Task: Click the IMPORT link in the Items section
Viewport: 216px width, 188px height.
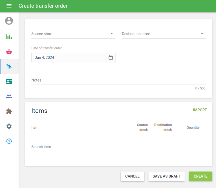Action: pos(200,110)
